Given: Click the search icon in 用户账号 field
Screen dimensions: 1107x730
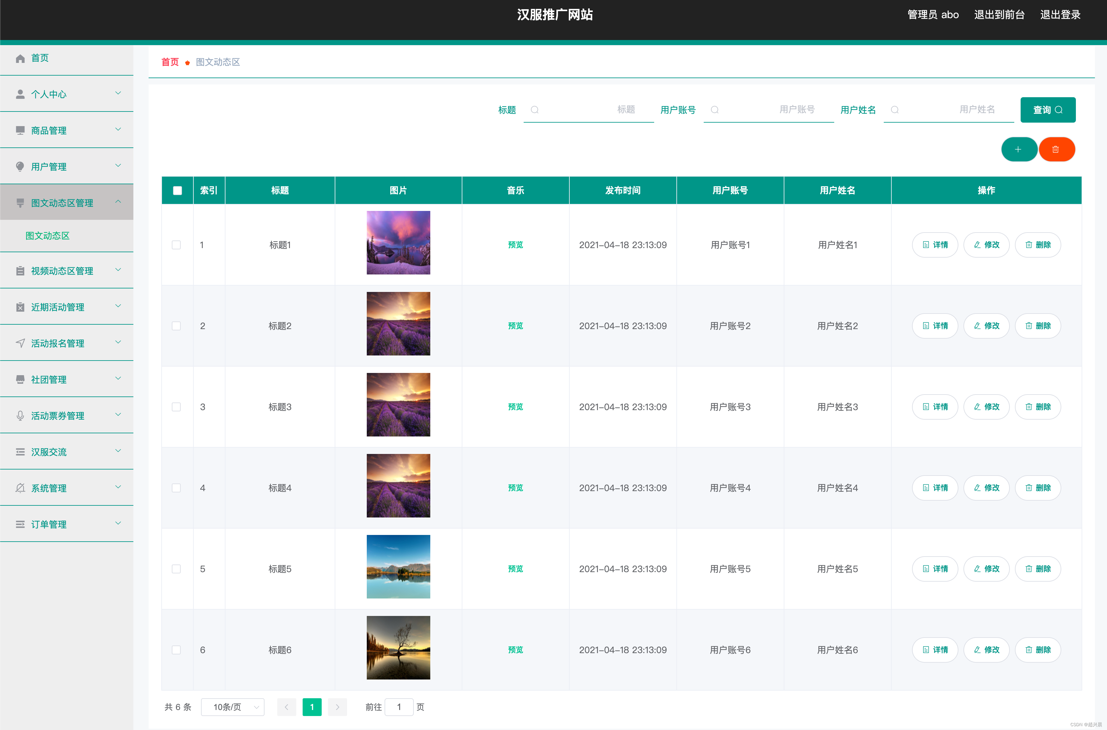Looking at the screenshot, I should [x=715, y=109].
